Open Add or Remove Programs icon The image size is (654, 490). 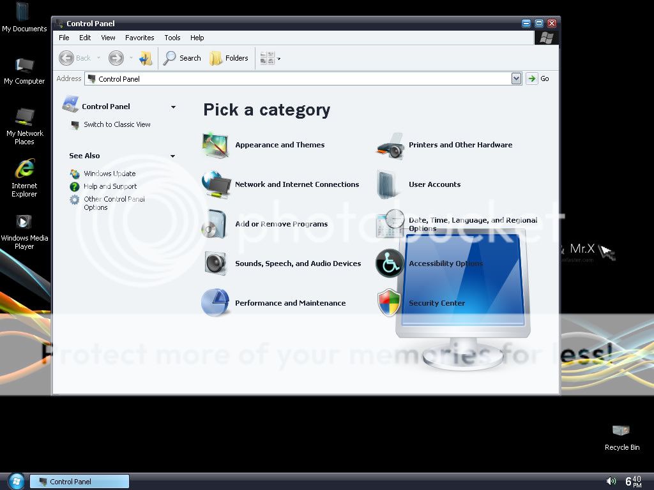click(x=215, y=224)
